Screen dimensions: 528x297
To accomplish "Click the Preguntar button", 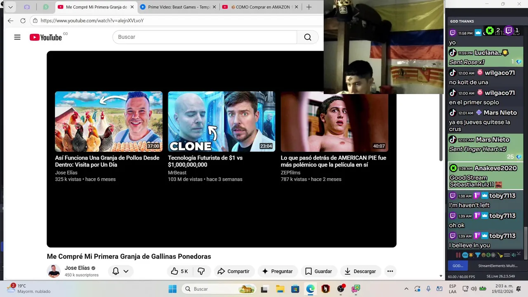I will point(278,271).
